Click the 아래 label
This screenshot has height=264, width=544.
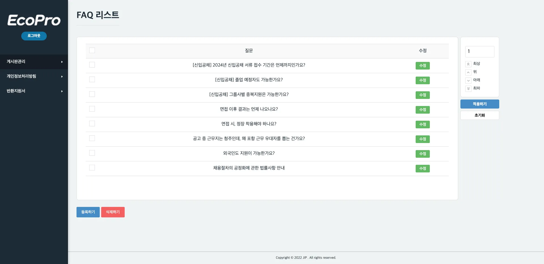(477, 80)
